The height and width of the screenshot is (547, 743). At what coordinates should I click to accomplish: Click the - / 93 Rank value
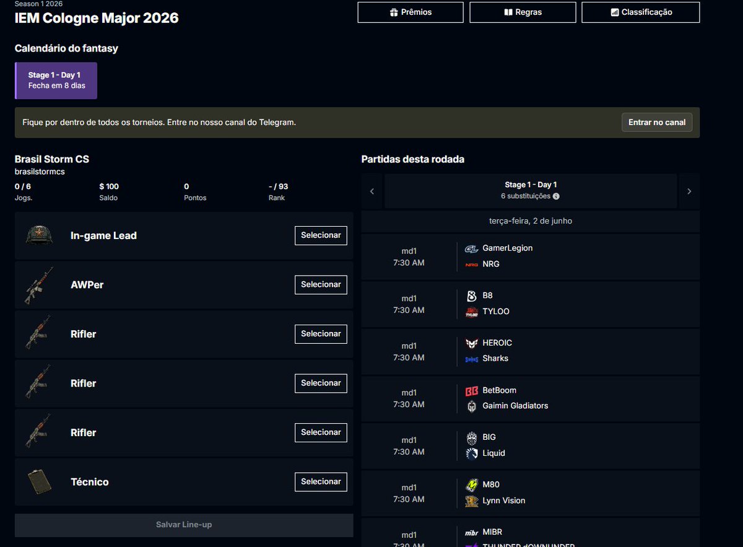(x=279, y=186)
